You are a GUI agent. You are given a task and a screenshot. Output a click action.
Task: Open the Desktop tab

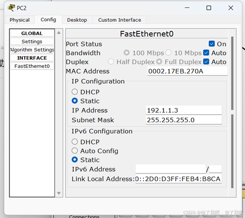tap(77, 20)
